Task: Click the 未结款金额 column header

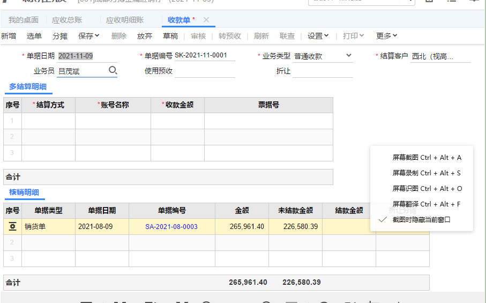Action: tap(296, 211)
